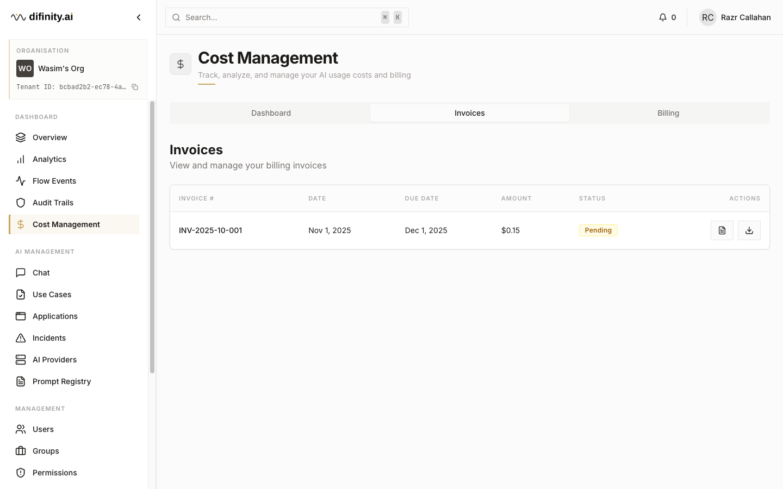
Task: Click the Analytics bar chart icon
Action: (x=21, y=159)
